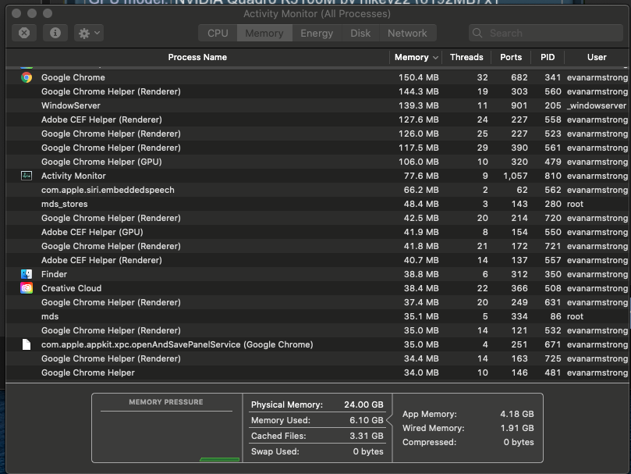Select Google Chrome Helper (GPU) row
This screenshot has width=631, height=474.
(317, 162)
